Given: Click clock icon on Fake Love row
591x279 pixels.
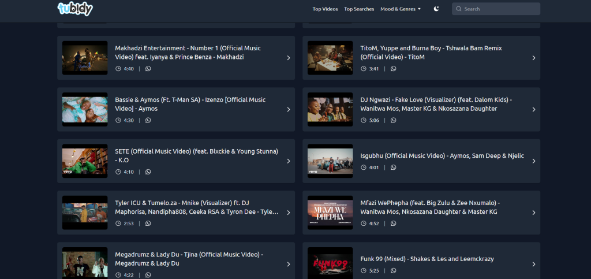Looking at the screenshot, I should [x=364, y=120].
